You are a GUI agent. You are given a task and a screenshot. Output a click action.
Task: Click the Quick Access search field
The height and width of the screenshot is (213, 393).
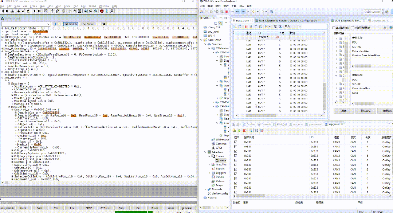pos(372,12)
